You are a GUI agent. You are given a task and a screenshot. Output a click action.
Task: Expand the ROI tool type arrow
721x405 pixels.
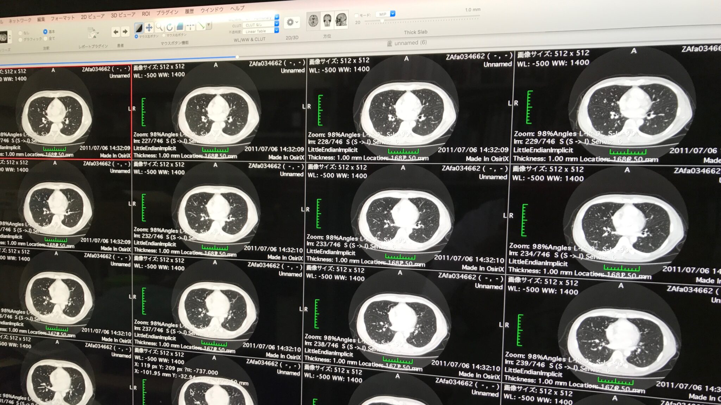209,25
